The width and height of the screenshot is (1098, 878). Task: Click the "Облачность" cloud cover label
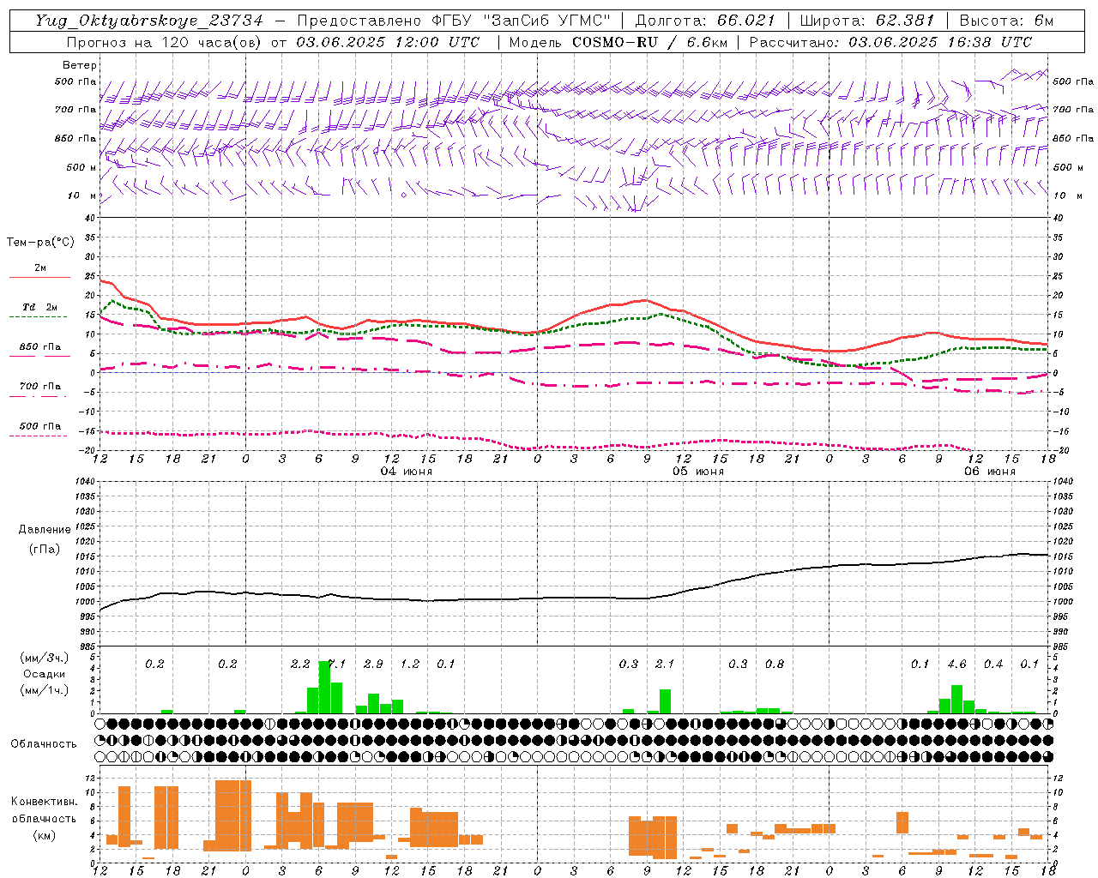[x=44, y=743]
